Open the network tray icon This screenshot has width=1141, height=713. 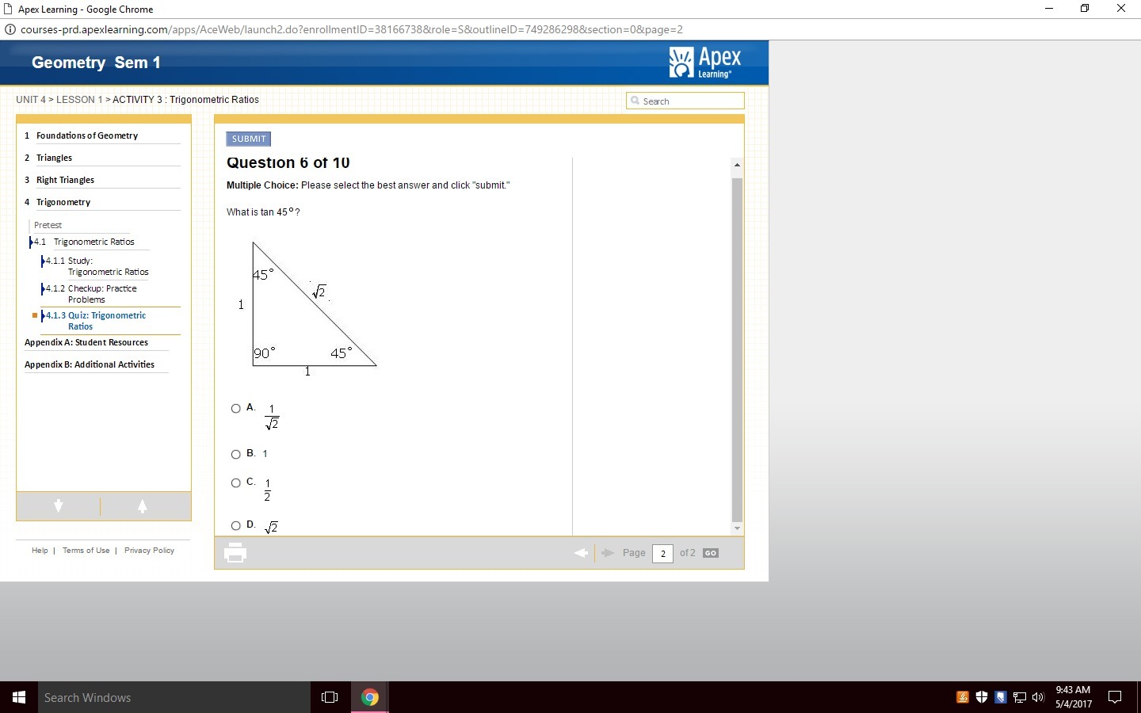tap(1020, 697)
